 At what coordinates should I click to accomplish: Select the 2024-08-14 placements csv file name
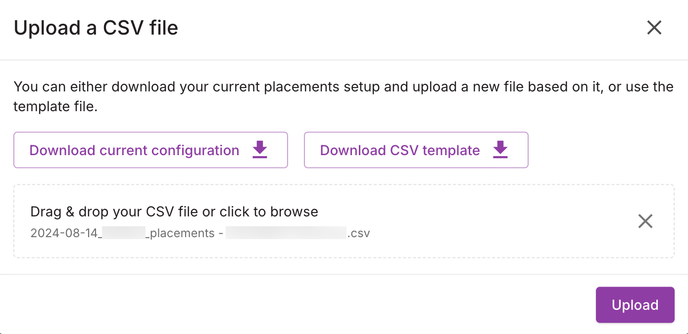click(200, 233)
